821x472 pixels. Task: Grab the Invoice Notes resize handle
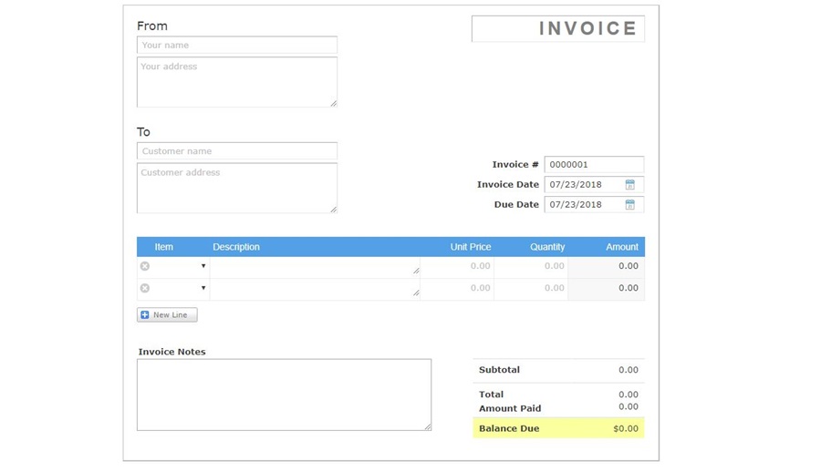[428, 427]
